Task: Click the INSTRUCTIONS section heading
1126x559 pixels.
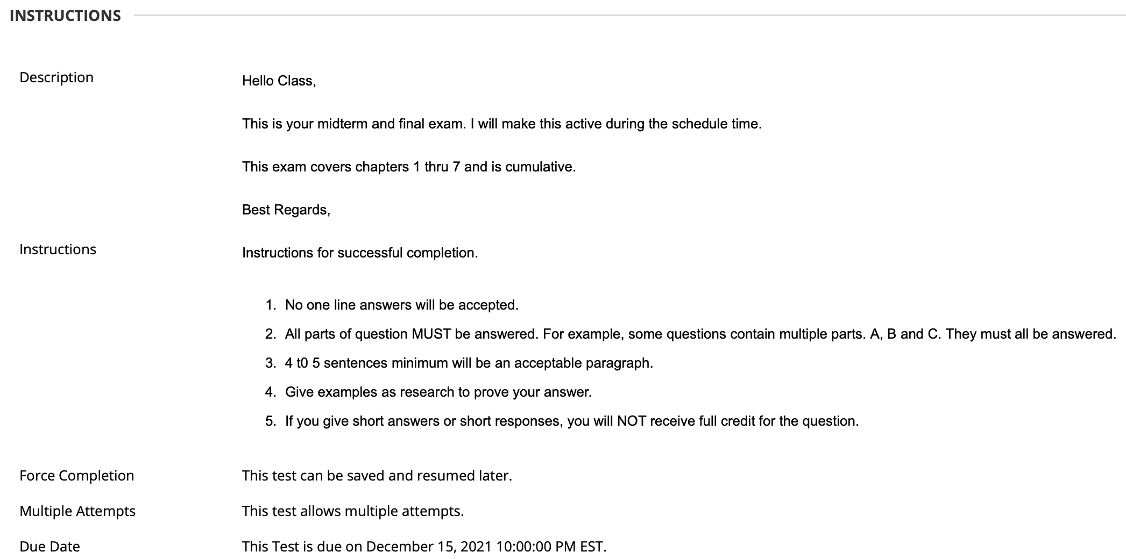Action: click(65, 16)
